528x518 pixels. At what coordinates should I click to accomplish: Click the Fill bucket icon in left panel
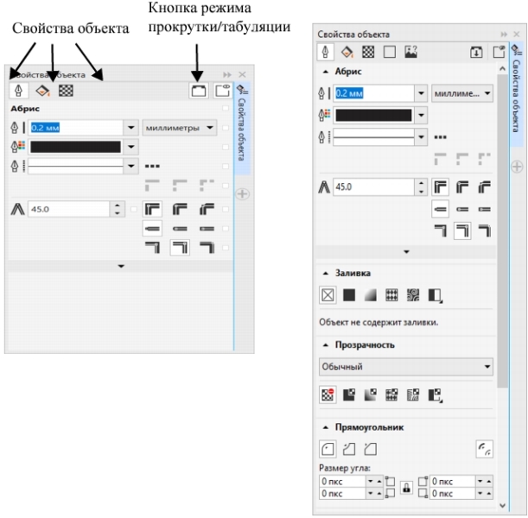tap(43, 88)
